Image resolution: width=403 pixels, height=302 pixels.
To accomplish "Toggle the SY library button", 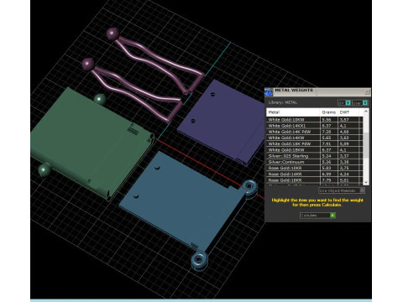I will tap(344, 103).
